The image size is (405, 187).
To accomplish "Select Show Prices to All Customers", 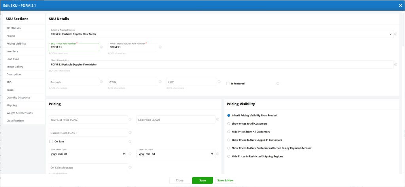I will point(229,123).
